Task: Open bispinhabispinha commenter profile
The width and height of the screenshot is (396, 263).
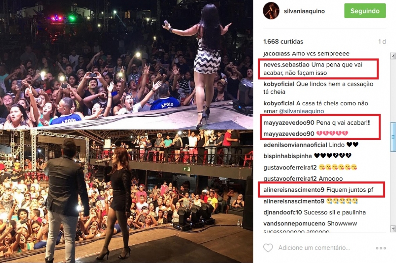Action: pos(287,156)
